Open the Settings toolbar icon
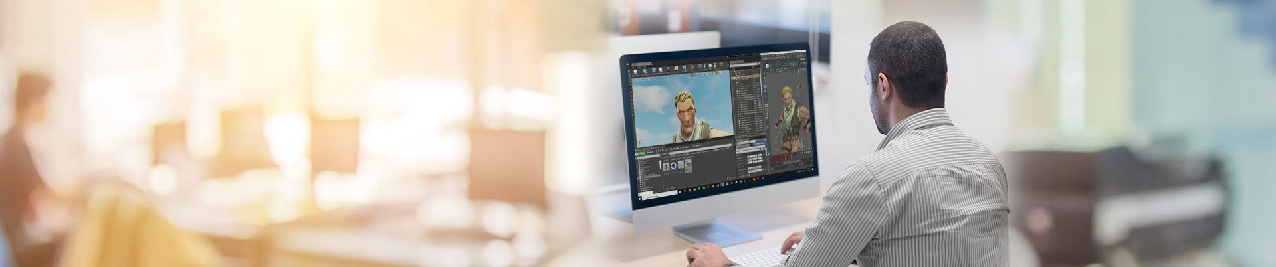Screen dimensions: 1276x267 coord(668,69)
